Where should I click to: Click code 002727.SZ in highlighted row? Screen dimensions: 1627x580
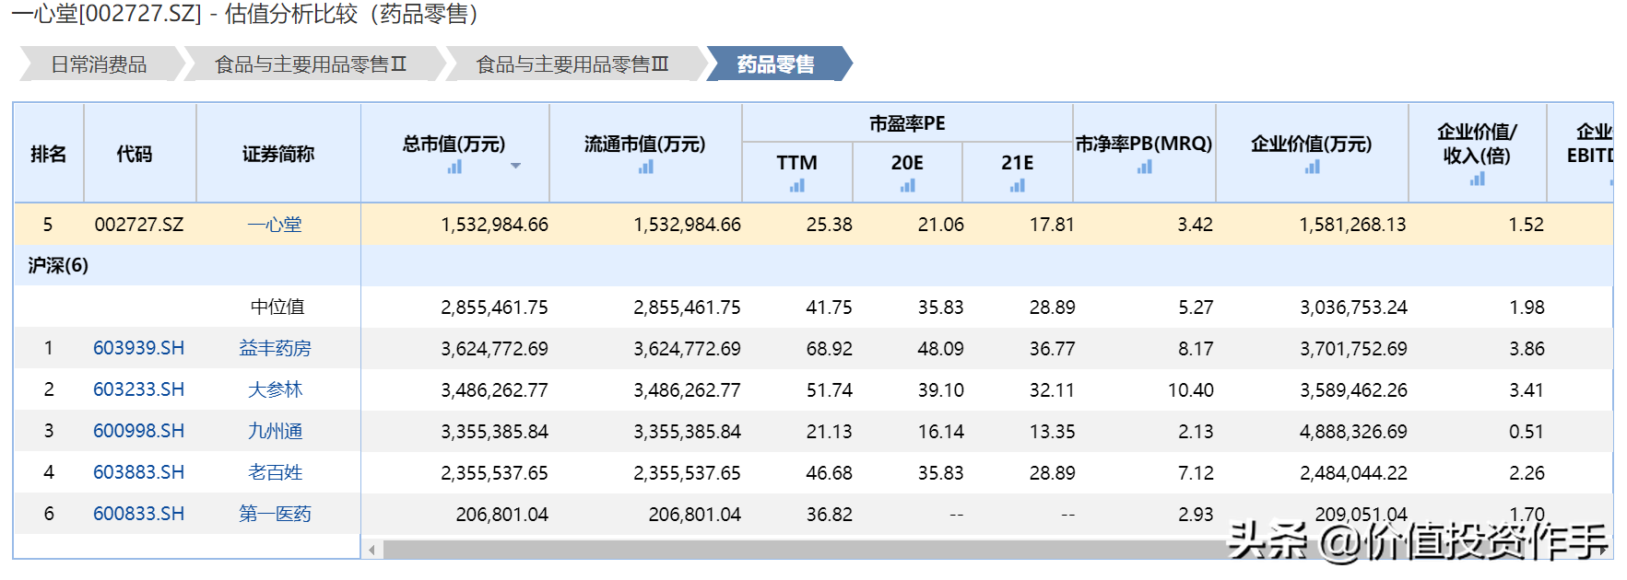139,225
